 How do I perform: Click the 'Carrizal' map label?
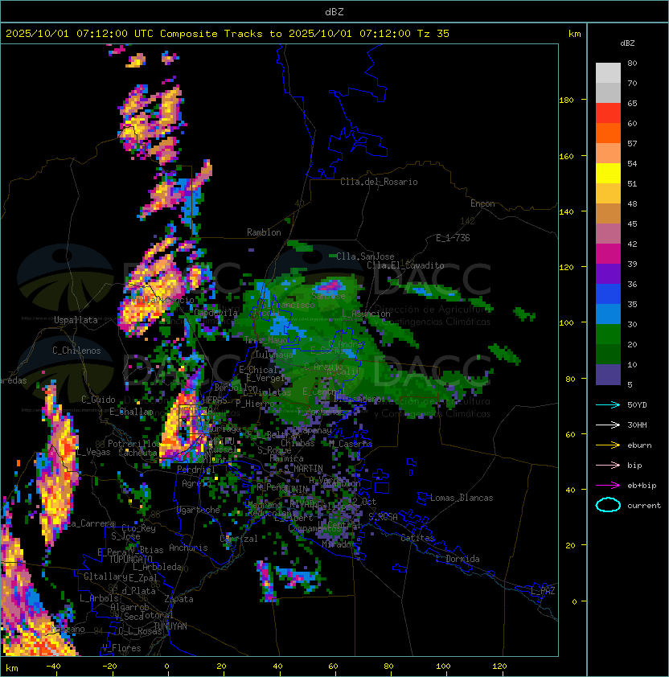tap(239, 539)
